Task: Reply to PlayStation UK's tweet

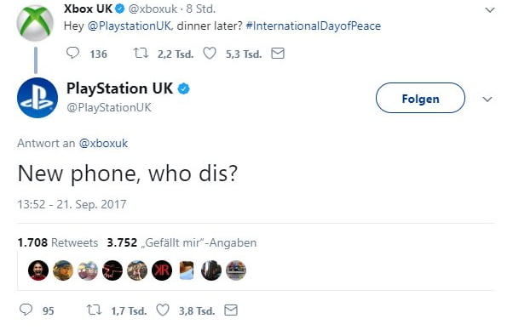Action: pyautogui.click(x=26, y=310)
